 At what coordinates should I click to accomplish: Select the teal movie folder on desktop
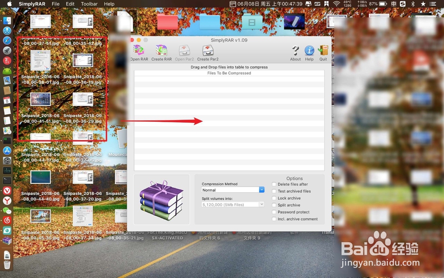252,21
